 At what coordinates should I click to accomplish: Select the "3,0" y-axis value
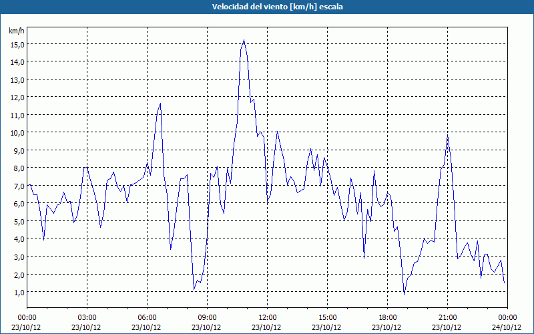point(19,257)
